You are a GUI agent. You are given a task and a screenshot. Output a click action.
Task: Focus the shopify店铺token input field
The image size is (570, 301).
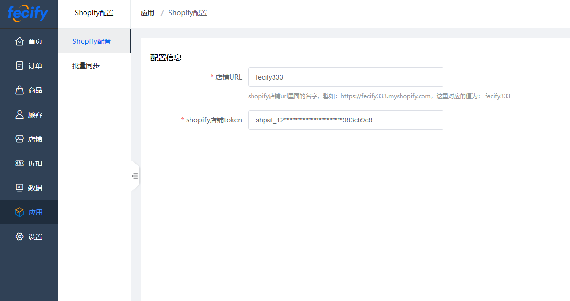[x=346, y=120]
